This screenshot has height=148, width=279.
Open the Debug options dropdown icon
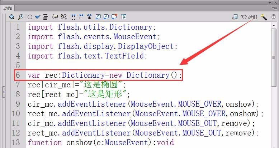(64, 17)
